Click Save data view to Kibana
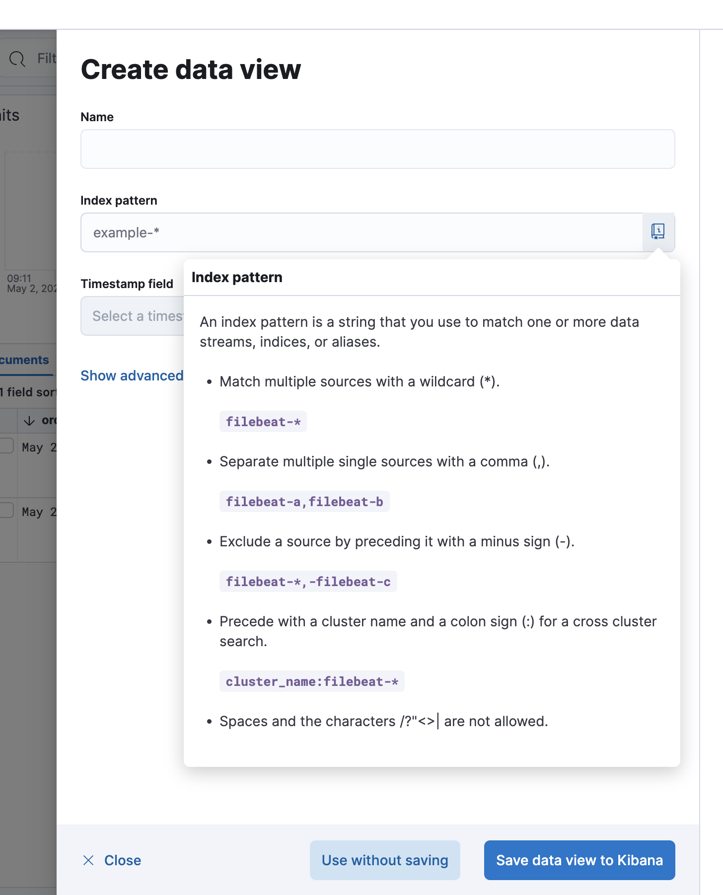723x895 pixels. (579, 860)
